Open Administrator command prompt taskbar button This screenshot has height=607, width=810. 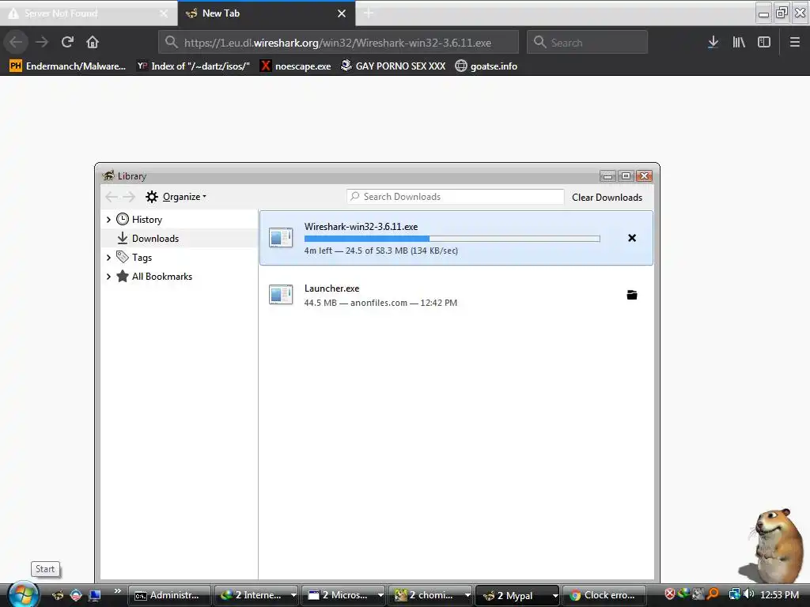(169, 595)
